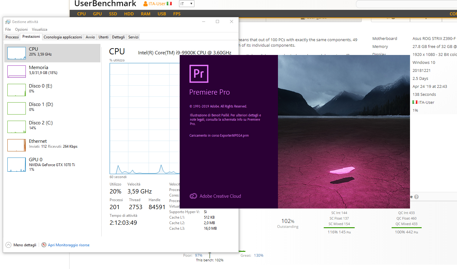
Task: Click the 102% Outstanding result
Action: (x=288, y=223)
